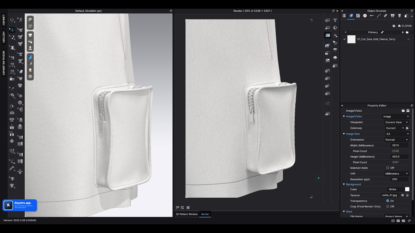
Task: Click the Keystro.app license banner
Action: (19, 205)
